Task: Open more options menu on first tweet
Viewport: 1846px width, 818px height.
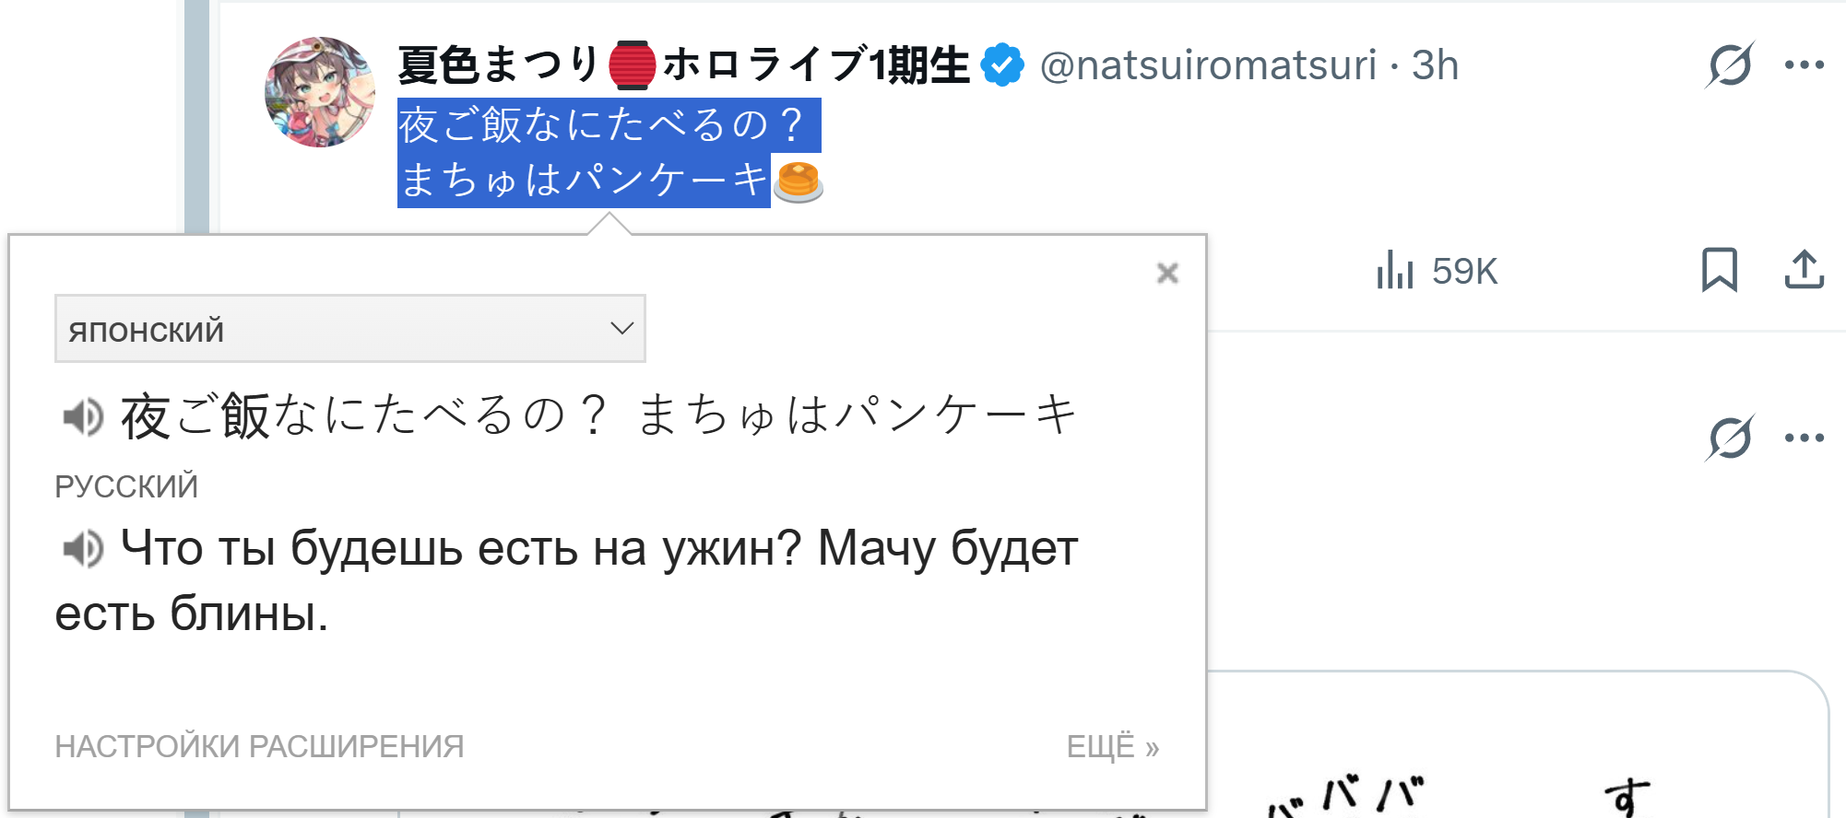Action: coord(1805,64)
